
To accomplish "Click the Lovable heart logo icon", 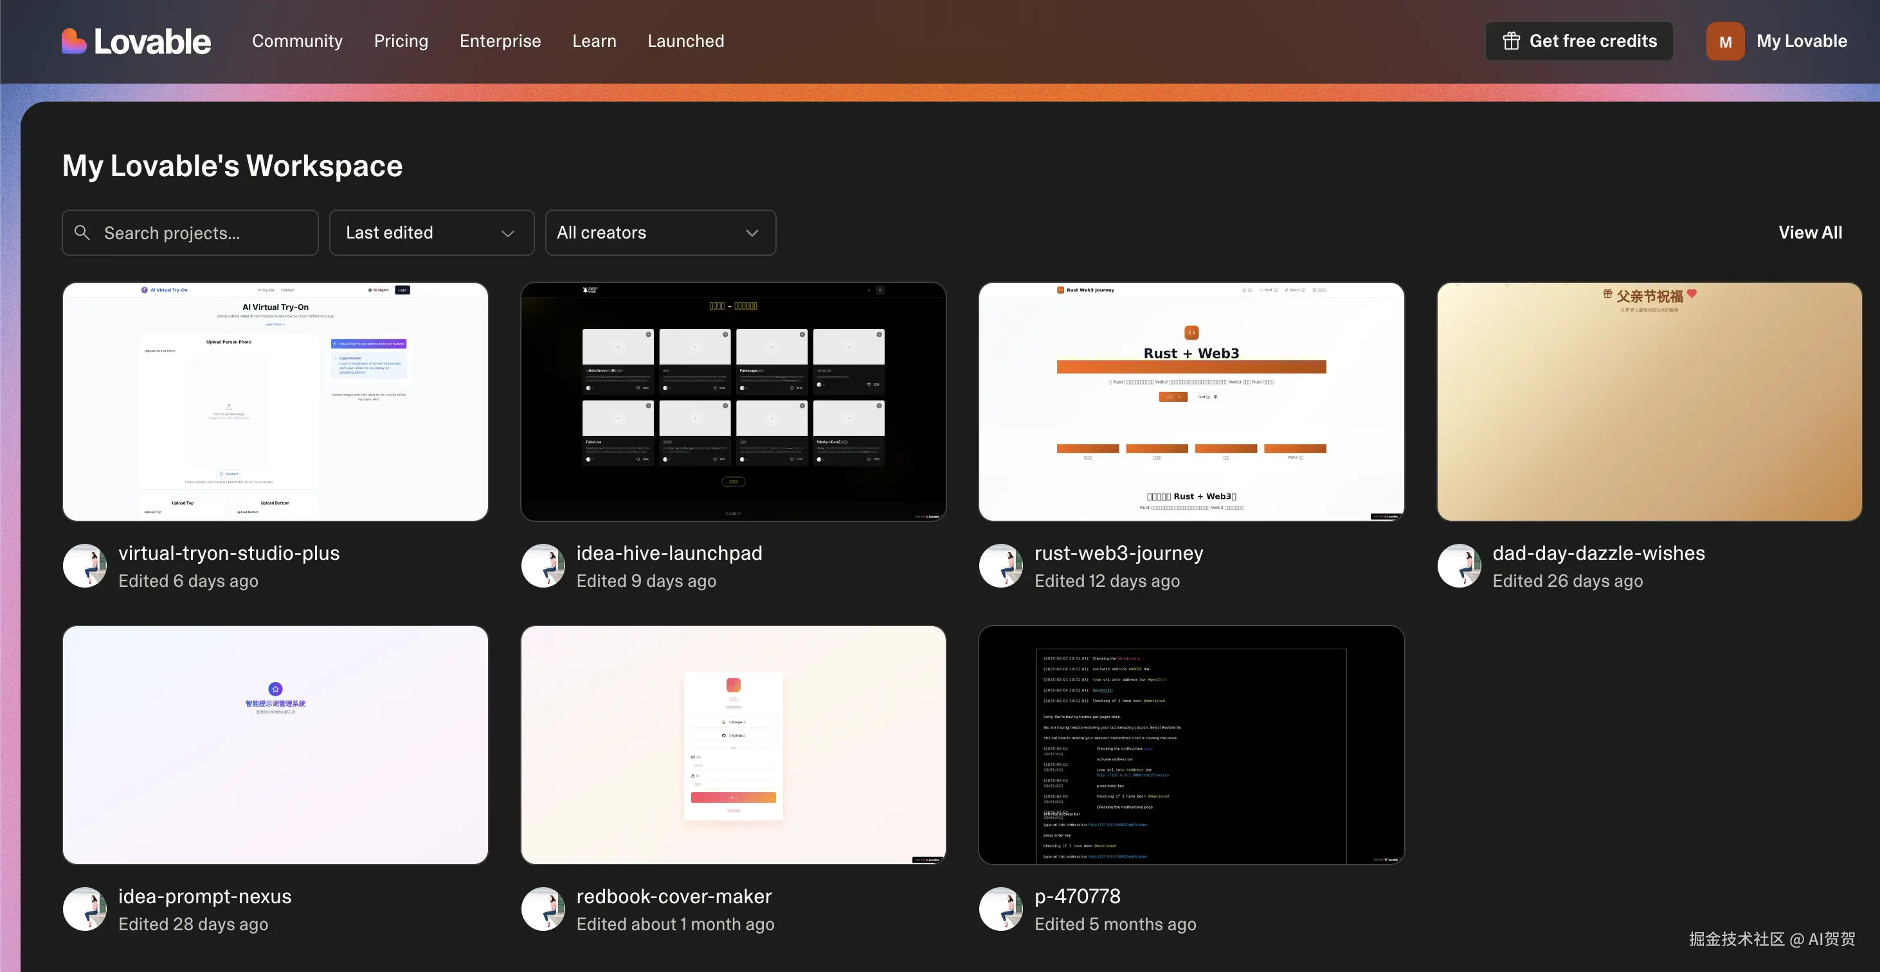I will (x=74, y=42).
